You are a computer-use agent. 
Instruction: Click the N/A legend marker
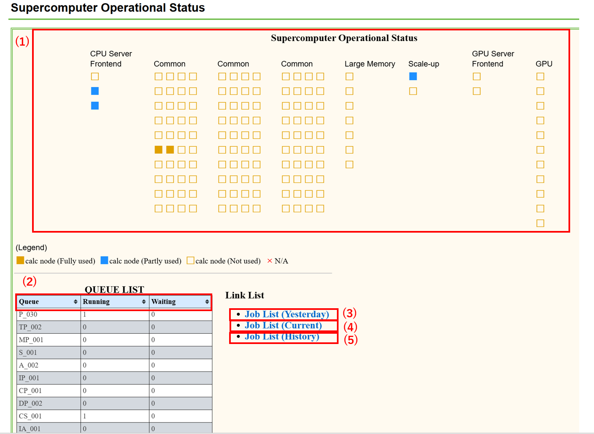coord(269,260)
